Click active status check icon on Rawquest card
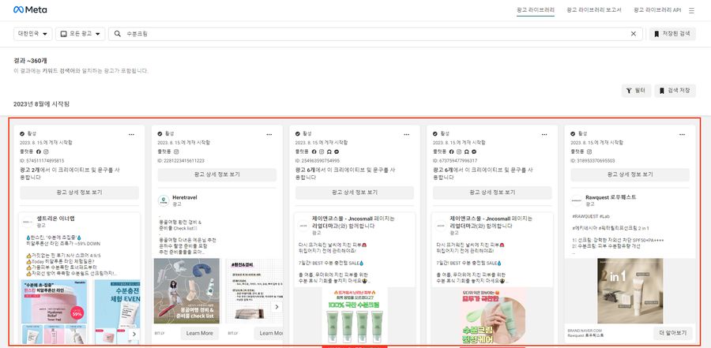 [573, 133]
